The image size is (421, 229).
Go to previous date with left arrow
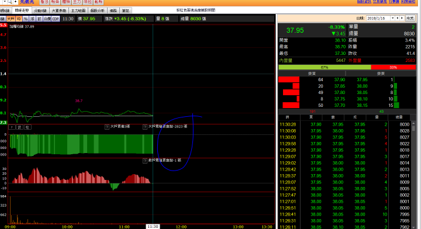[398, 18]
